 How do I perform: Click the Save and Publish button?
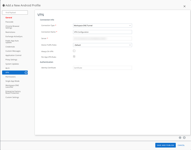pos(165,145)
